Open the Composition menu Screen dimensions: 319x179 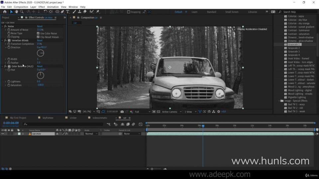(21, 7)
